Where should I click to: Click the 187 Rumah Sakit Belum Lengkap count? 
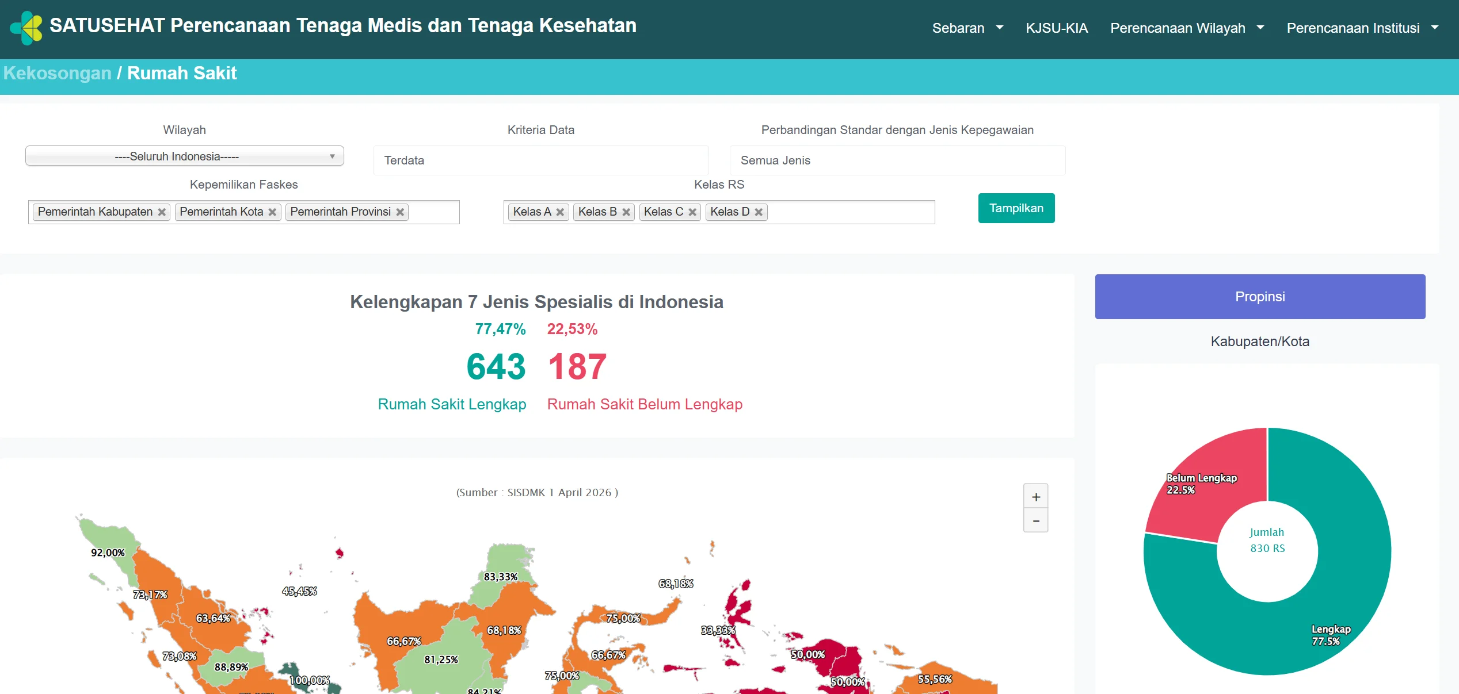coord(577,366)
